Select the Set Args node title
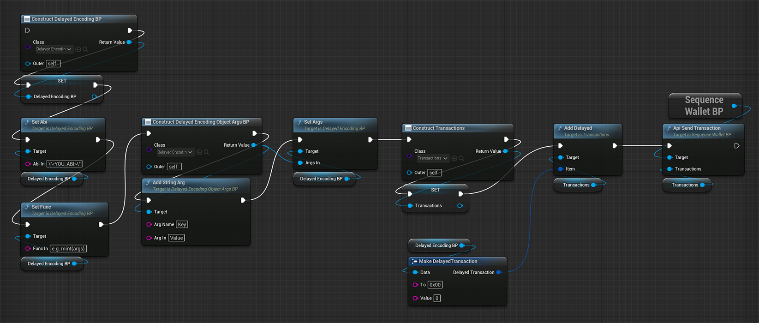The image size is (759, 323). point(313,122)
